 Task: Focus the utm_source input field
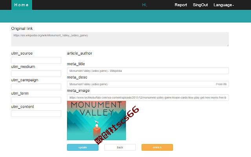36,60
